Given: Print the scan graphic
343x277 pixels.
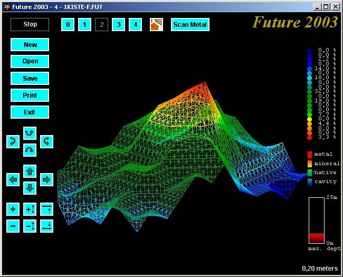Looking at the screenshot, I should point(30,95).
